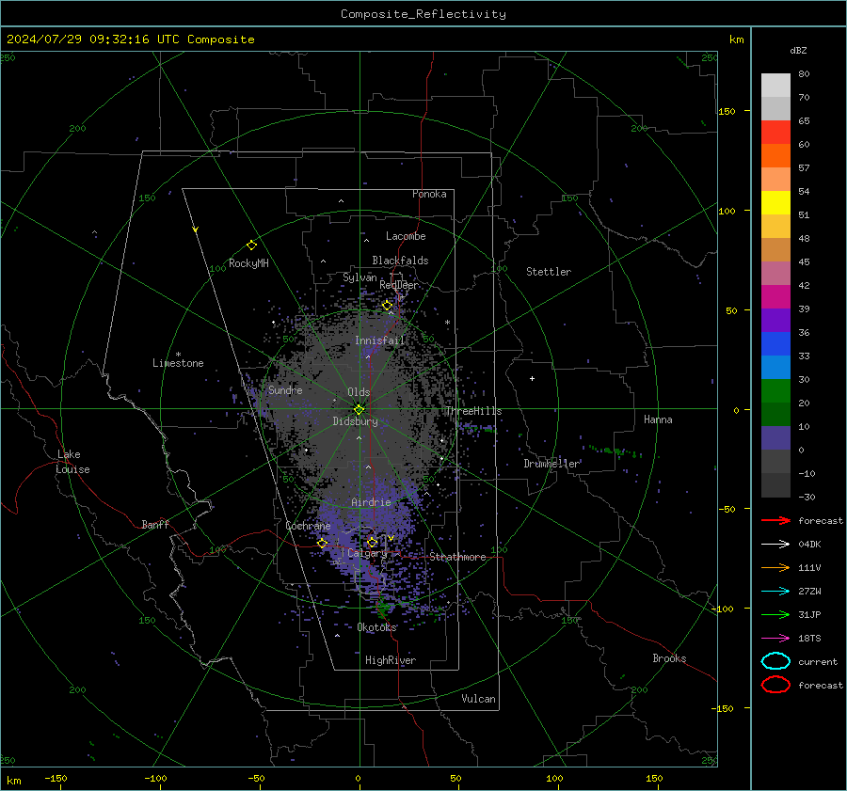This screenshot has height=791, width=847.
Task: Click the green 20 dBZ color swatch
Action: tap(775, 391)
